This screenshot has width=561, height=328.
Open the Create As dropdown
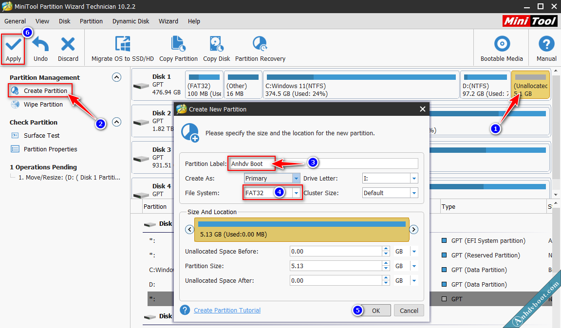pyautogui.click(x=296, y=178)
